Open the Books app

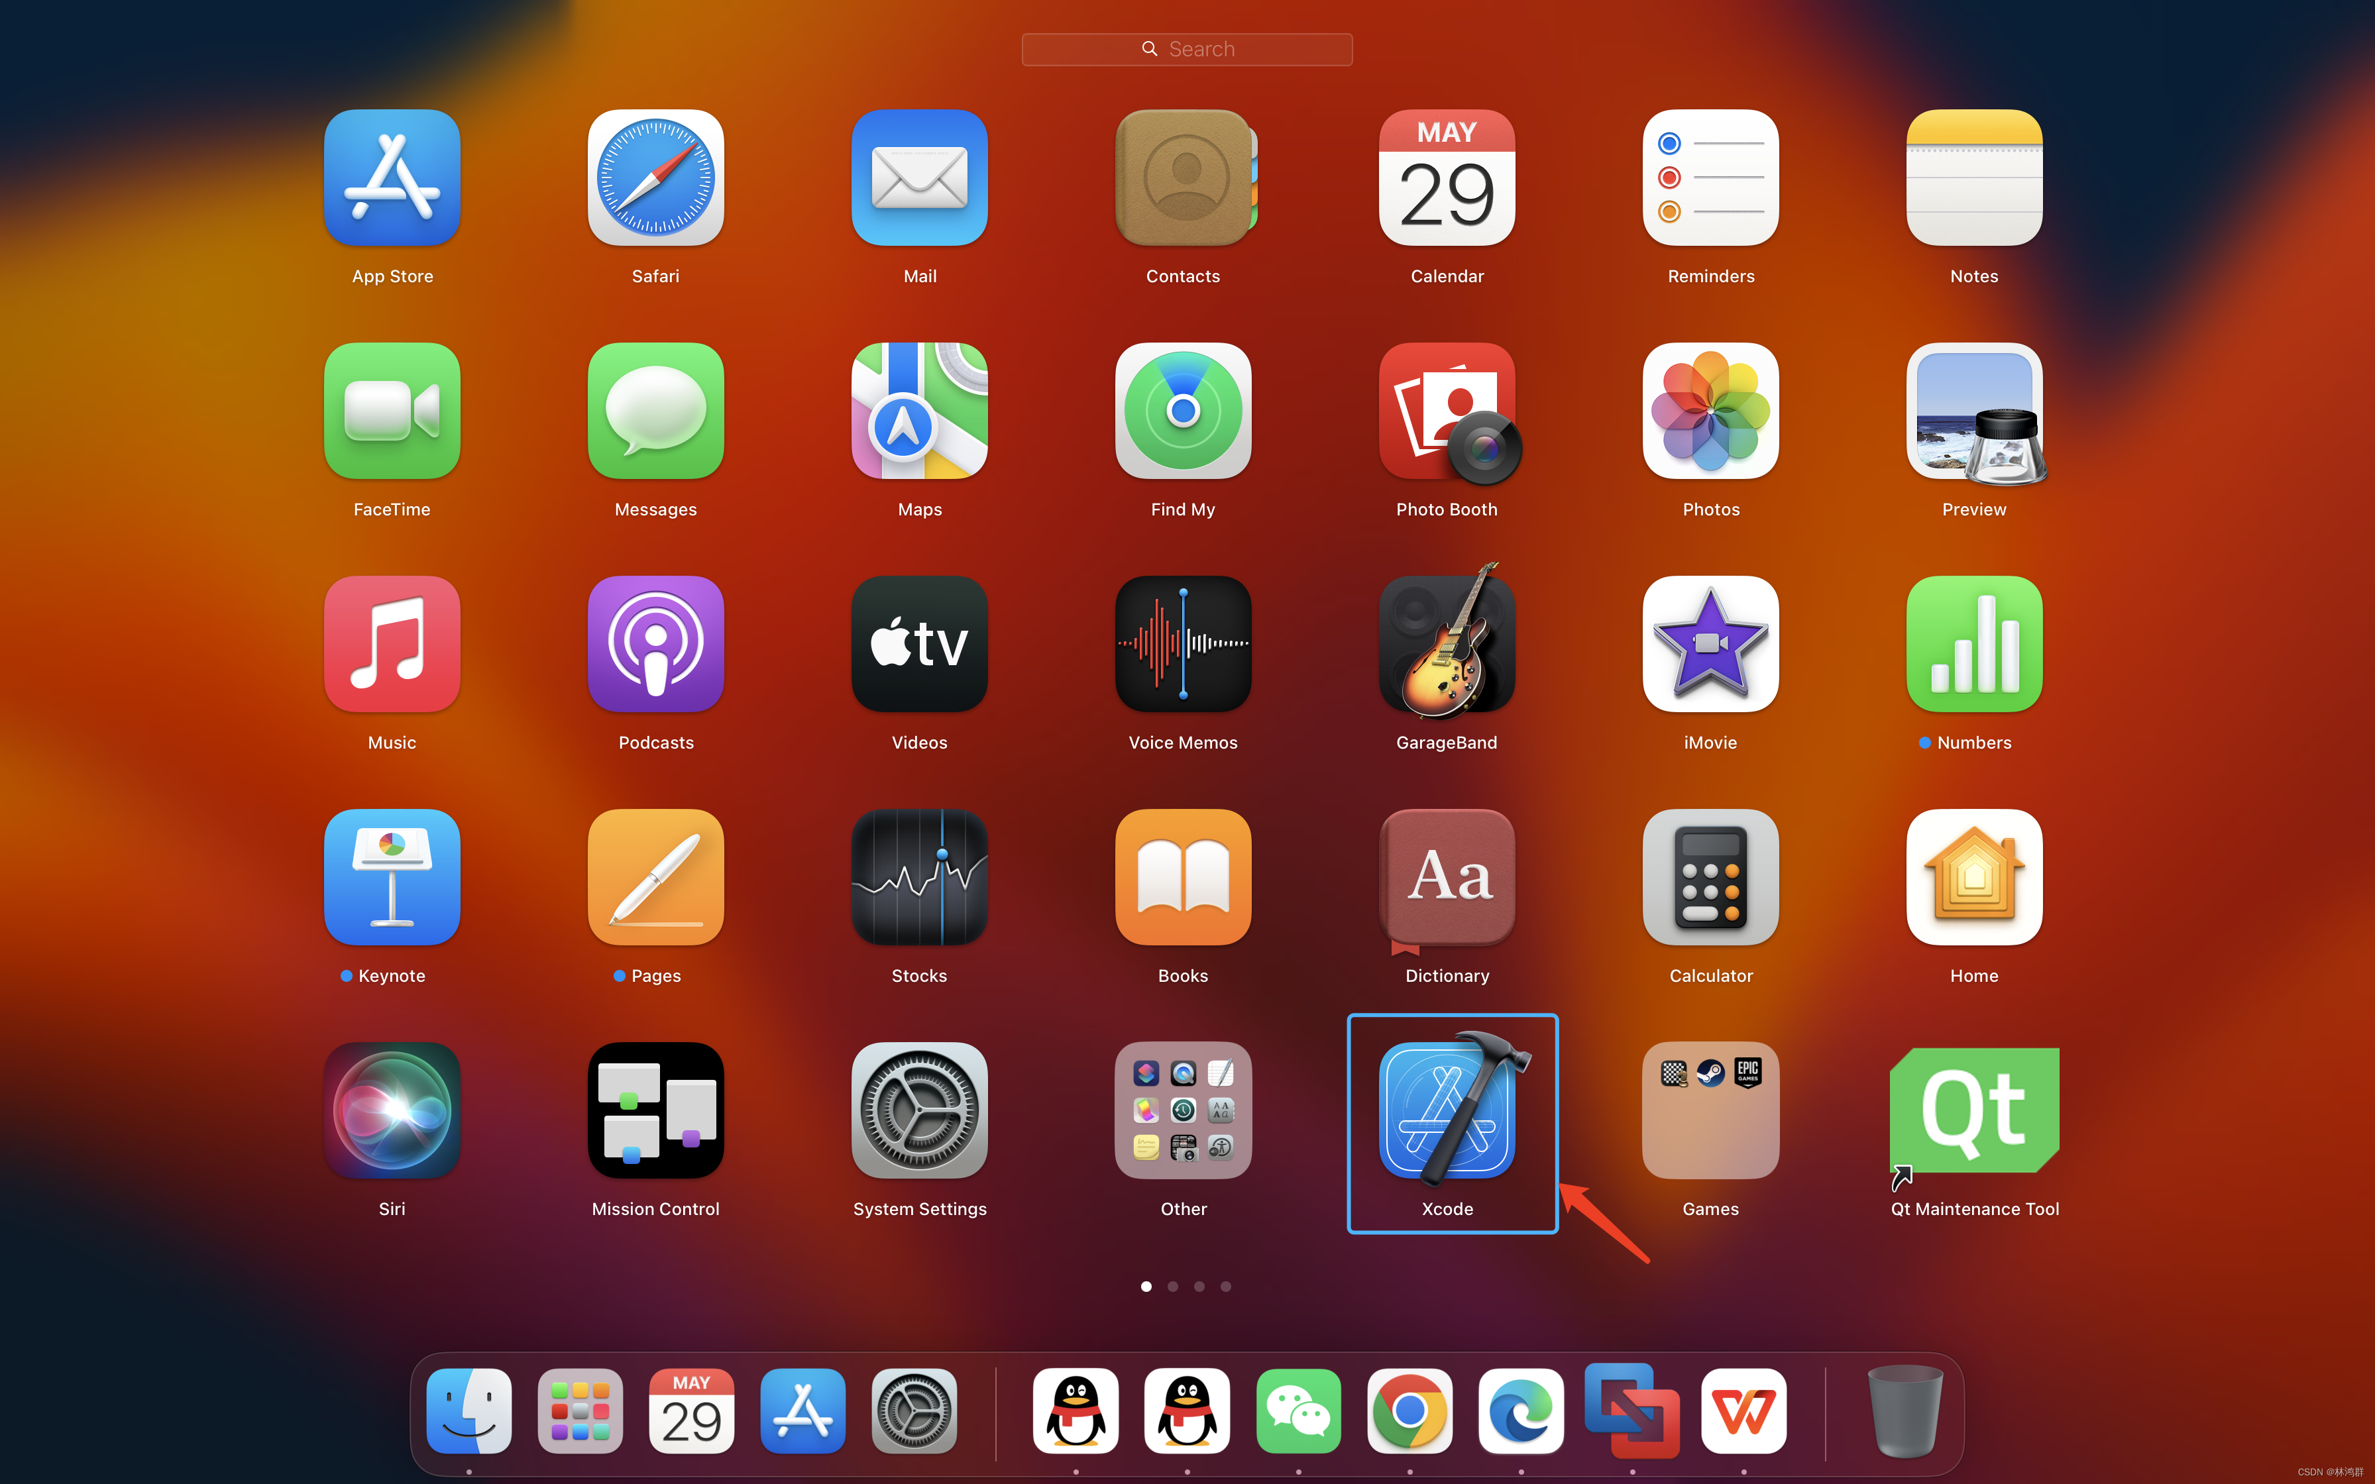coord(1184,876)
